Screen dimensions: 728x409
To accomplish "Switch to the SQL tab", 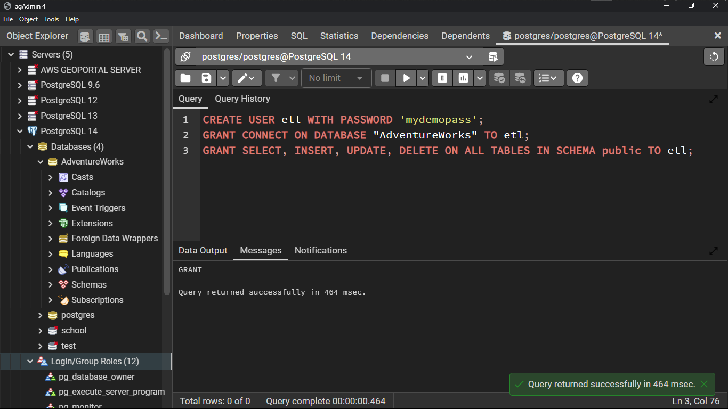I will pos(299,36).
